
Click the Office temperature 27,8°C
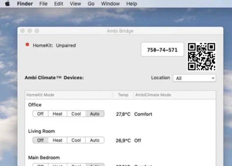(x=123, y=114)
